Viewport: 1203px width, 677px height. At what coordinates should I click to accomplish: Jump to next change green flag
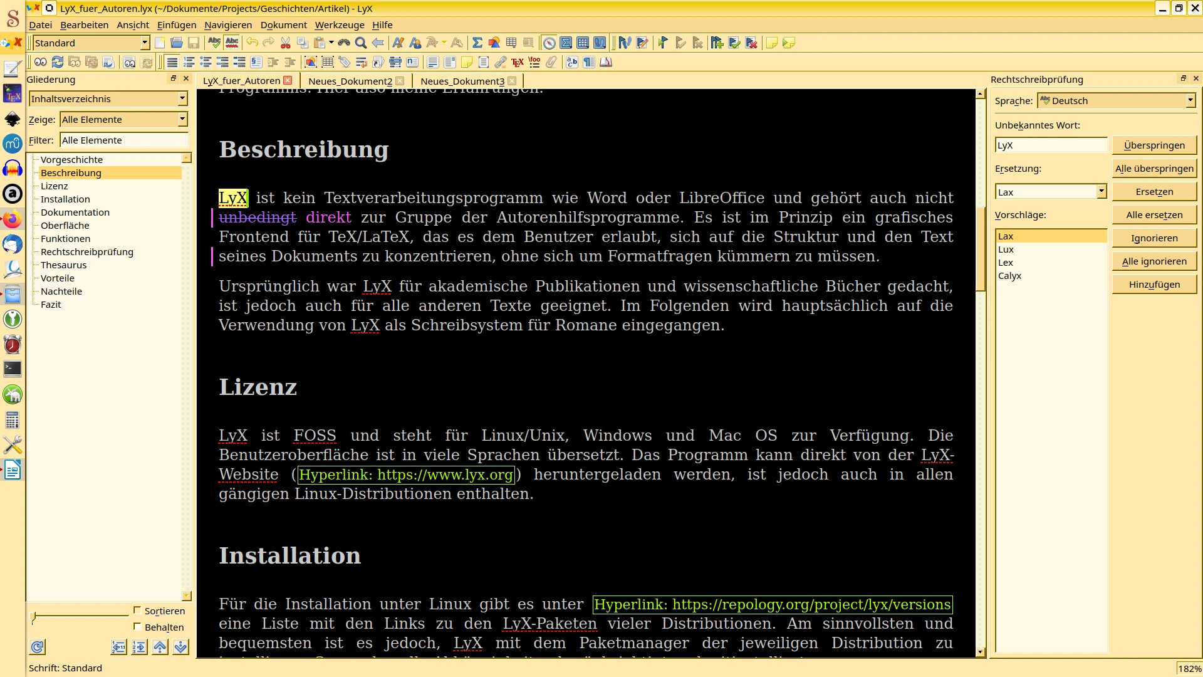[663, 43]
